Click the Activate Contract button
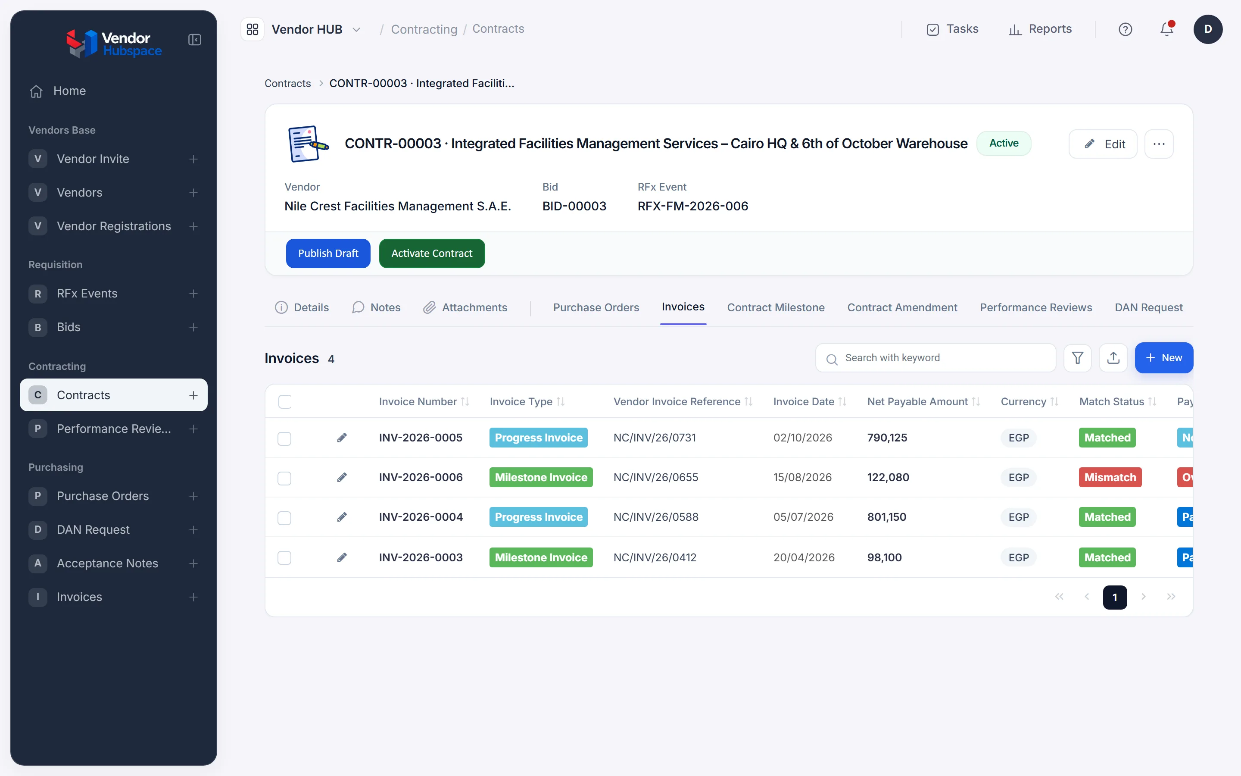 point(432,253)
